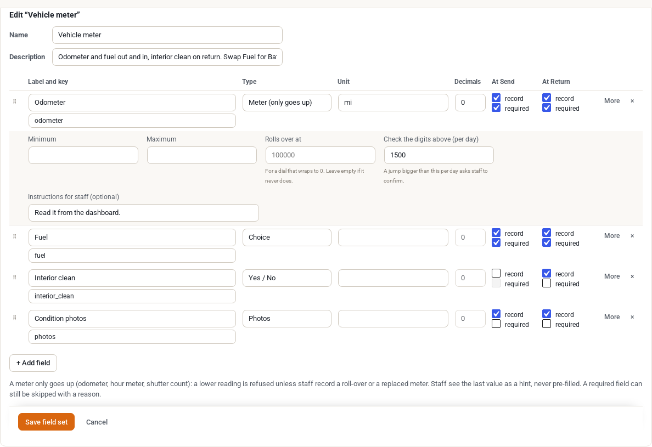Change the Odometer Decimals value
Viewport: 652px width, 447px height.
tap(470, 103)
